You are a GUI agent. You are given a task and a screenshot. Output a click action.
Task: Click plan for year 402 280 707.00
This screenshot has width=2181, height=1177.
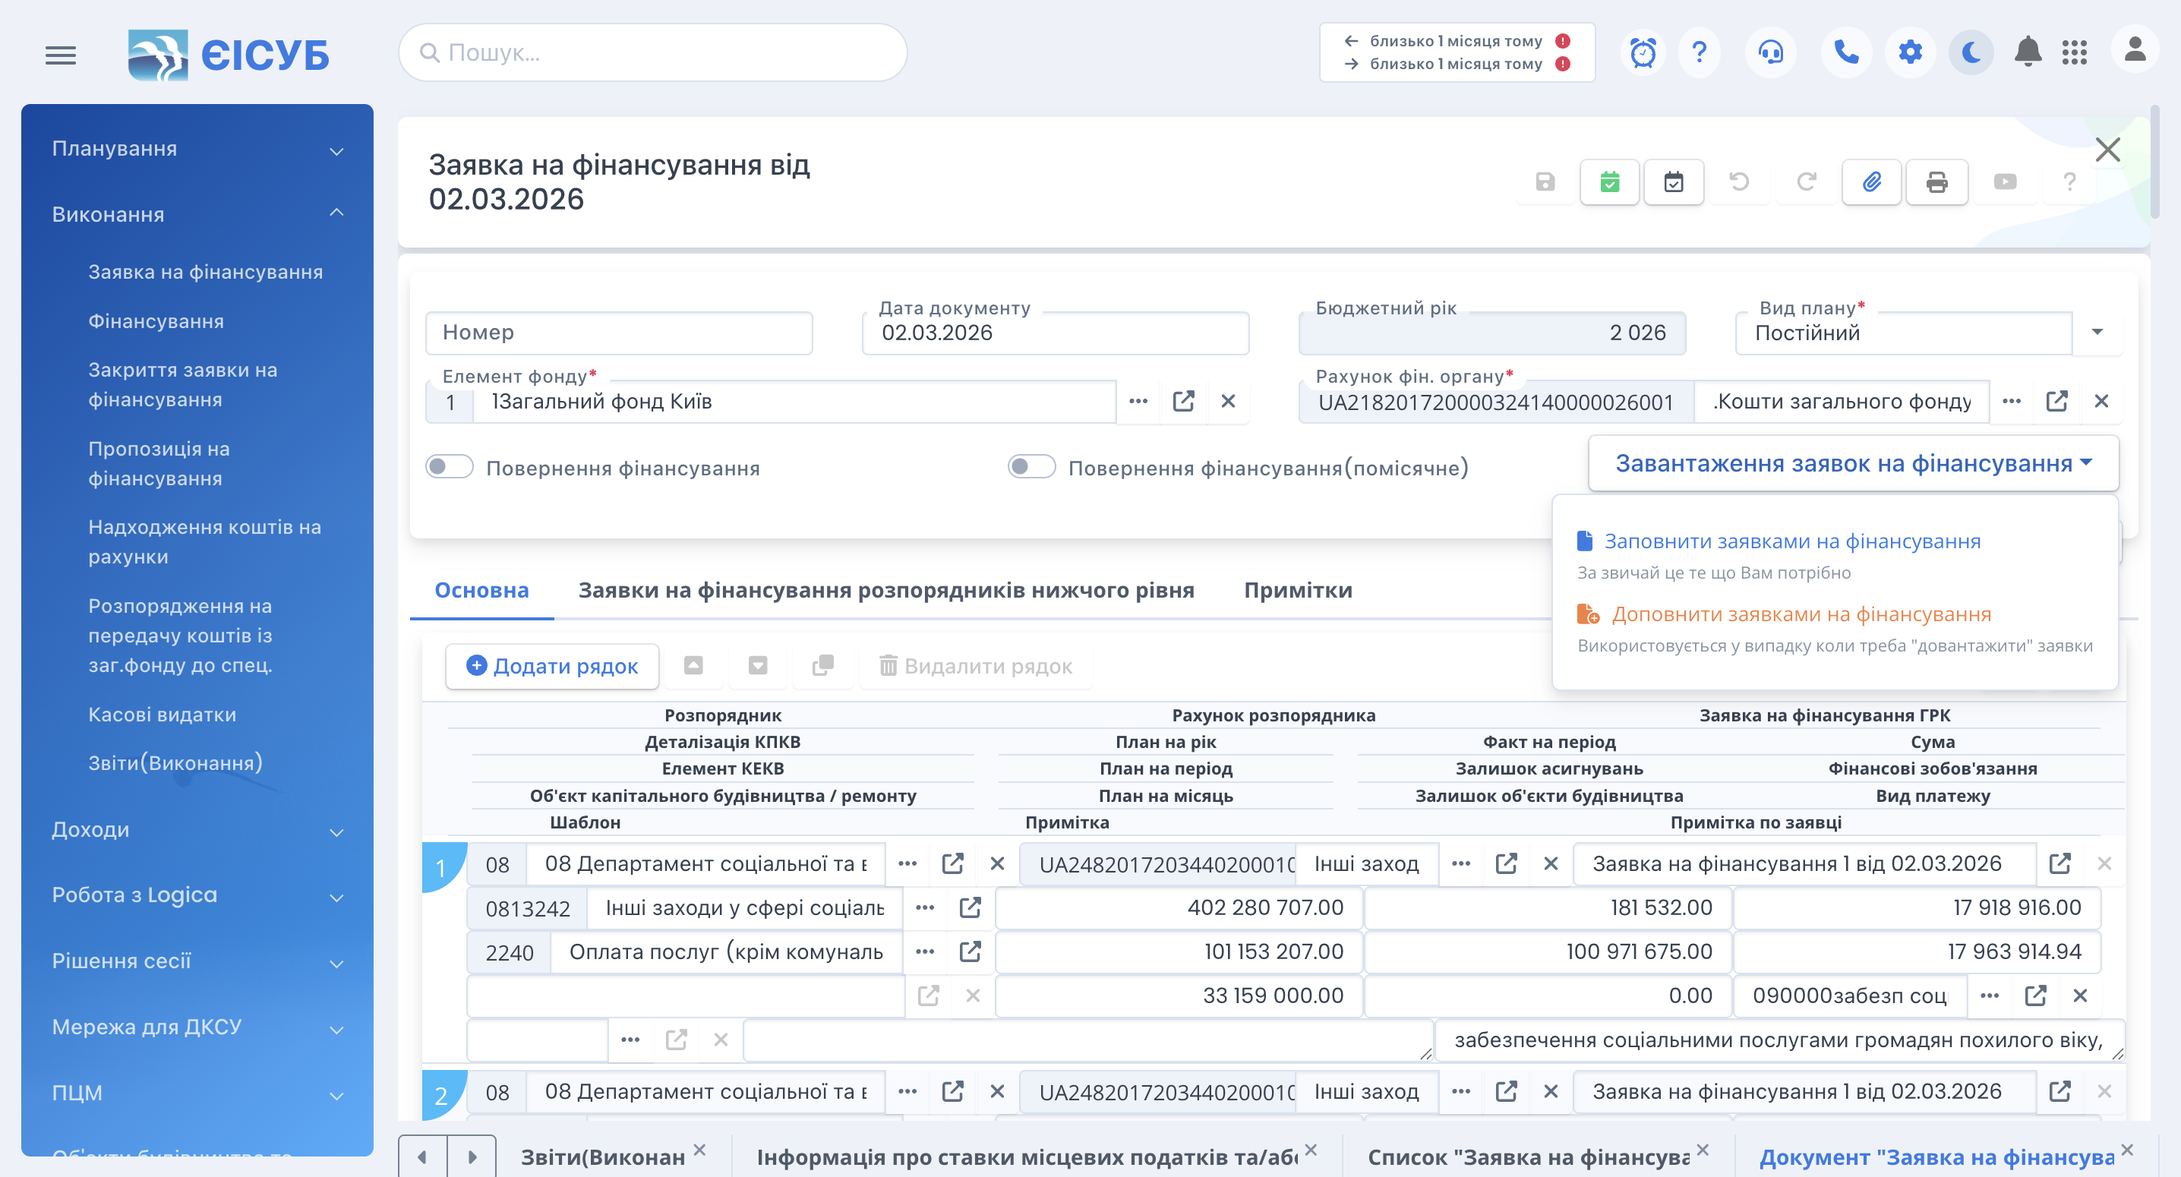tap(1179, 907)
